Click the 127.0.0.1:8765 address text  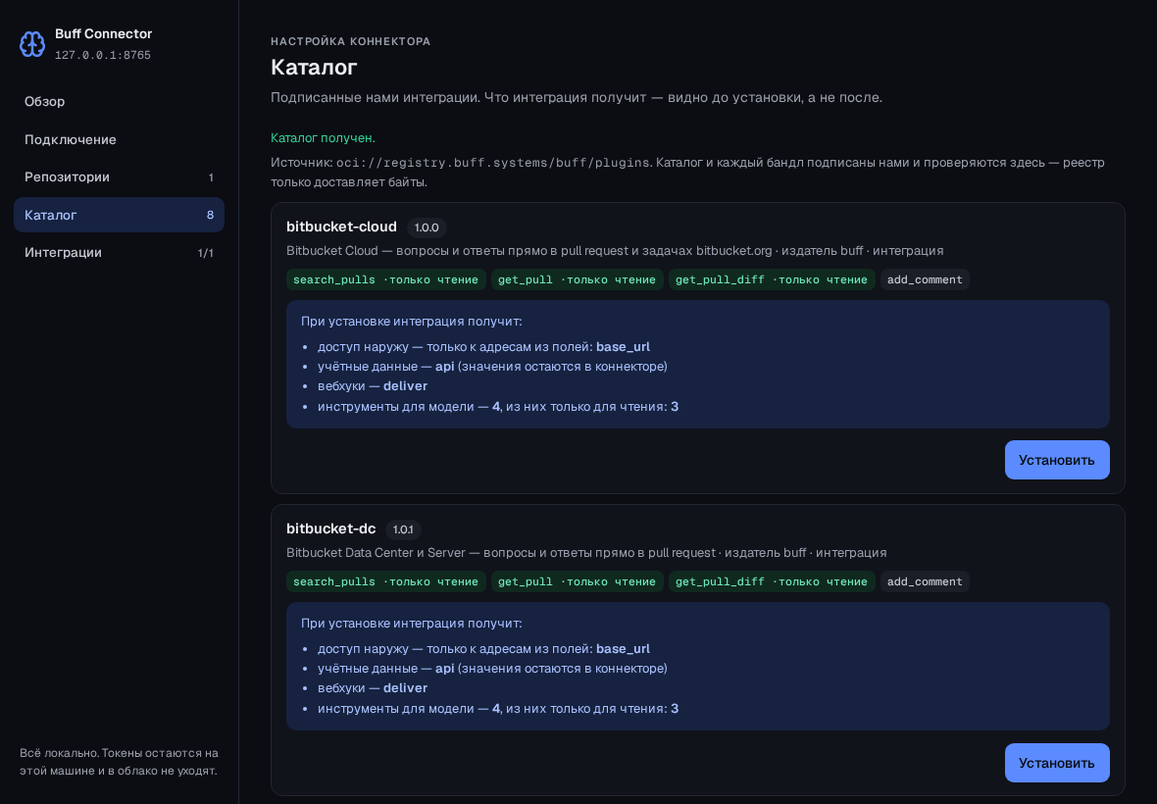point(103,55)
